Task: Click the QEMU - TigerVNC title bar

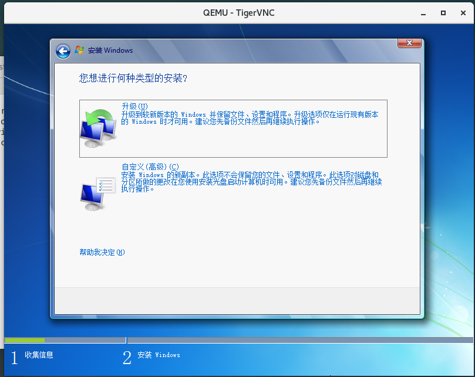Action: coord(239,13)
